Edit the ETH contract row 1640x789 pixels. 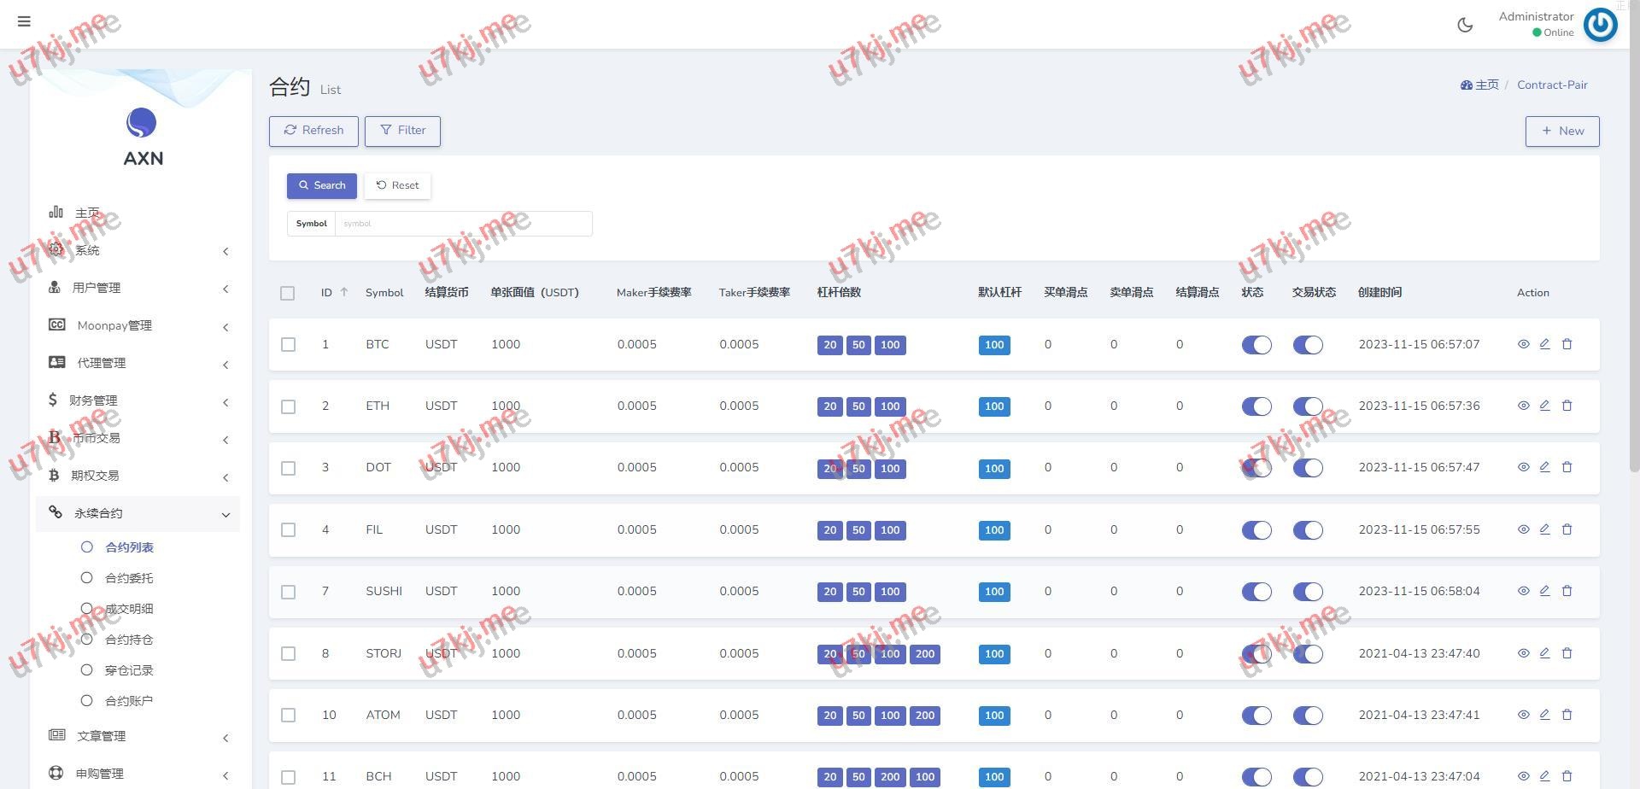pos(1544,406)
